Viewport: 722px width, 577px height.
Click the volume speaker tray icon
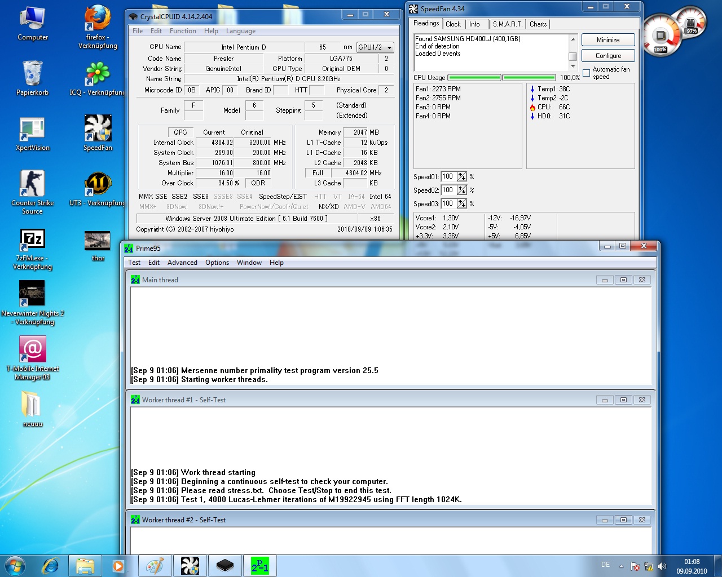coord(662,566)
